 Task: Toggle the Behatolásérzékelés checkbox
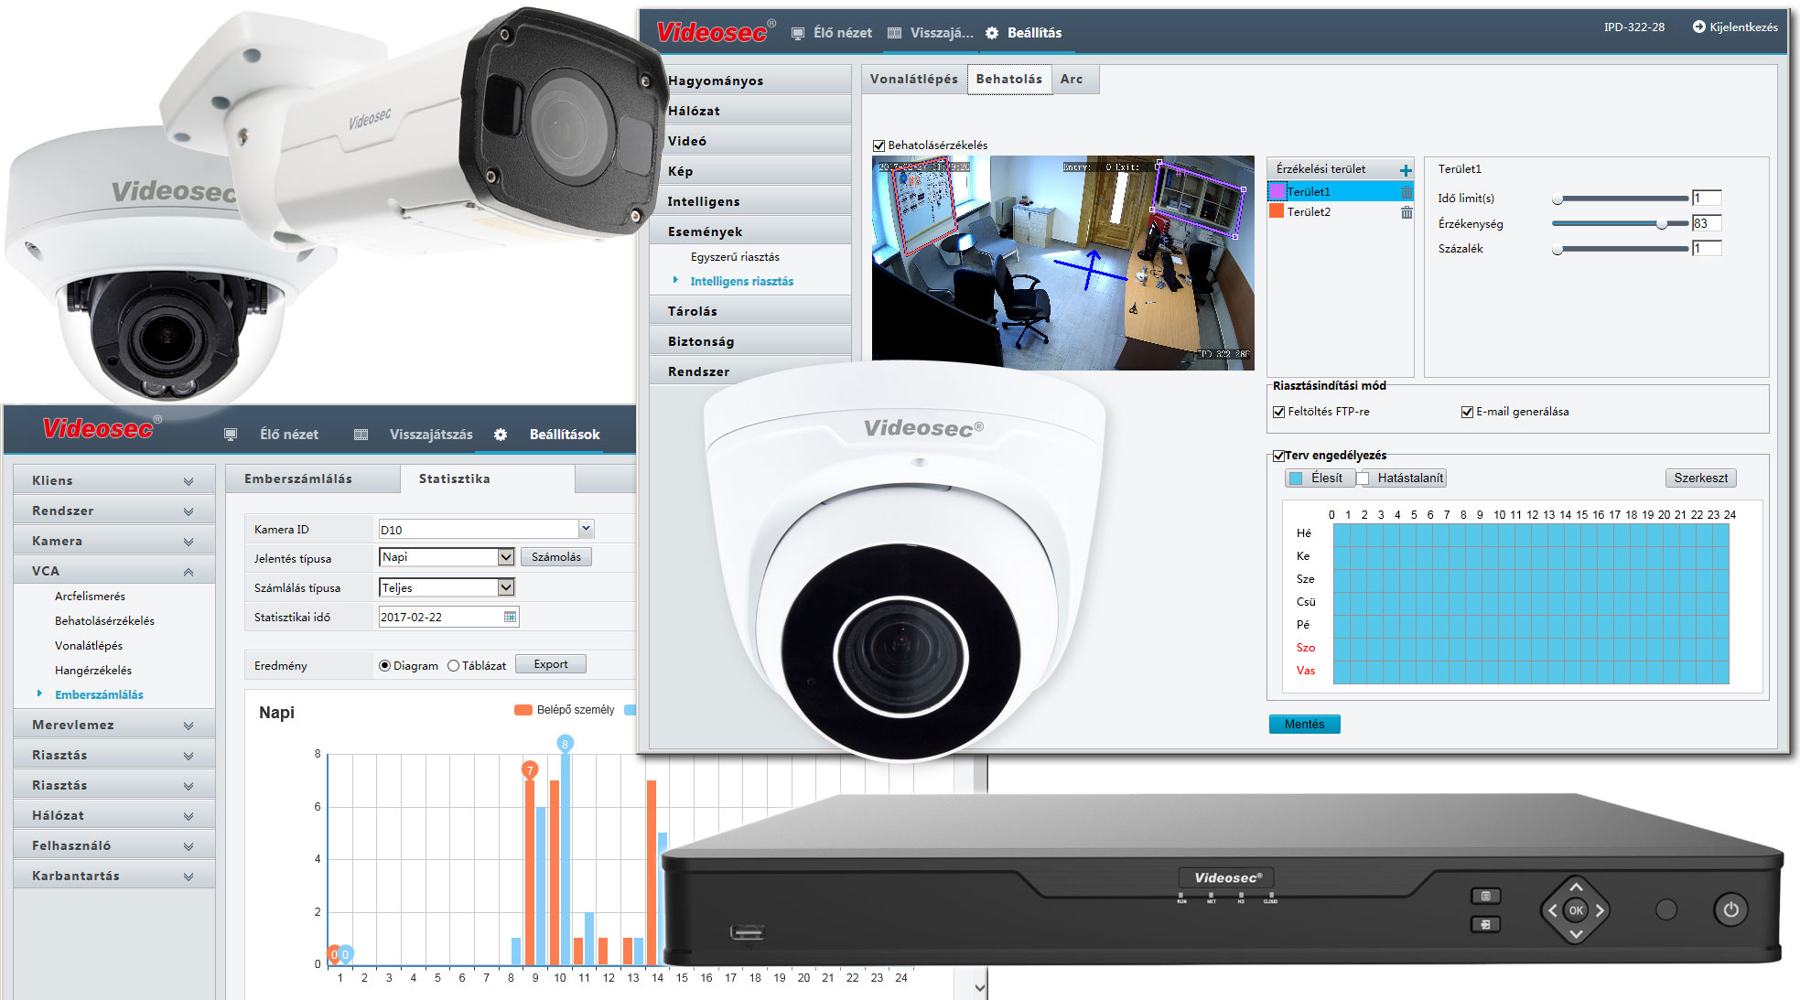click(878, 145)
